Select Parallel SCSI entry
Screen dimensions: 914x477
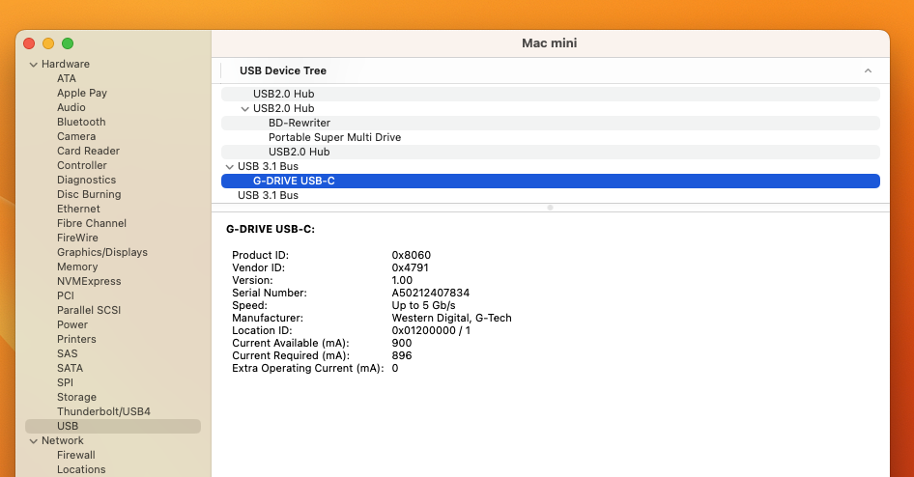(89, 310)
